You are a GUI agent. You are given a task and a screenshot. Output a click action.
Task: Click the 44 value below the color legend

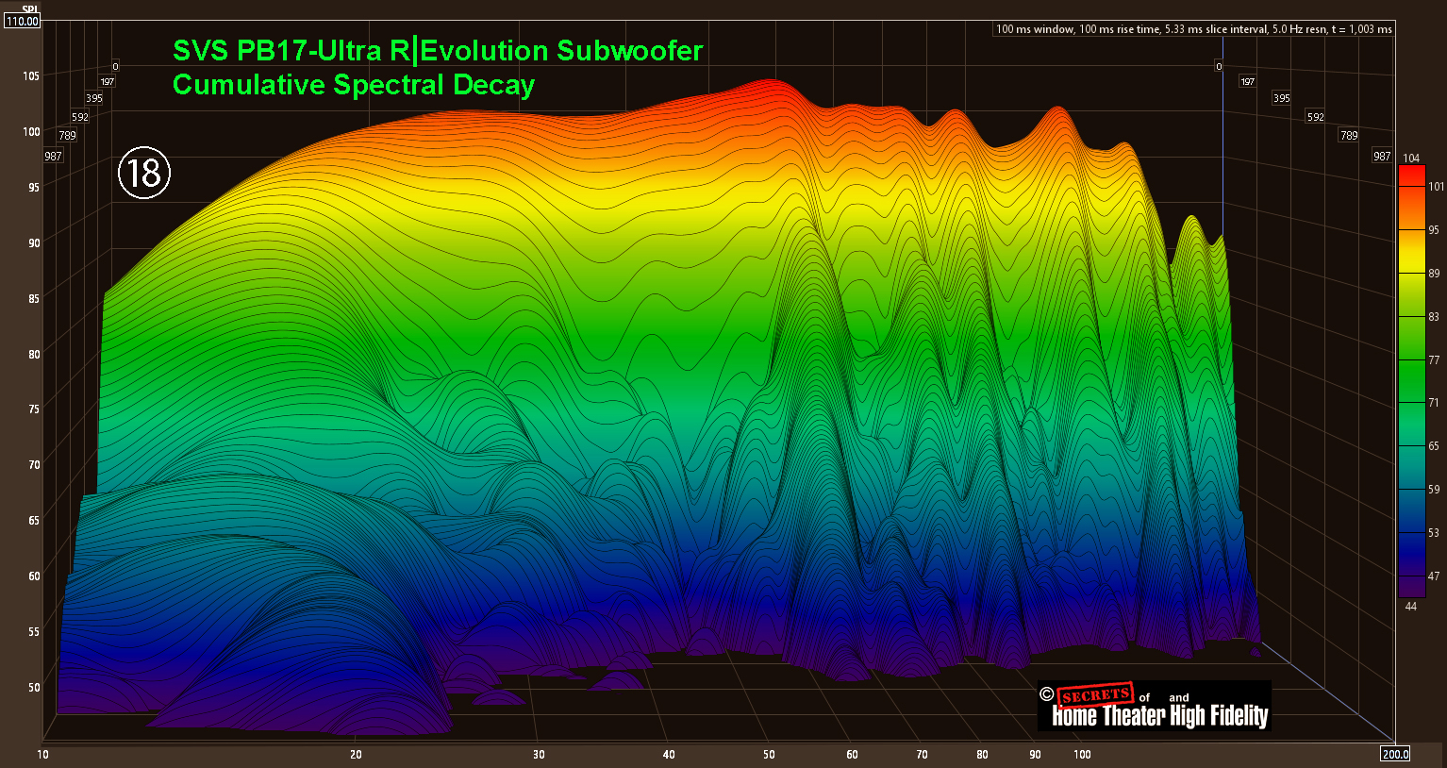1411,606
